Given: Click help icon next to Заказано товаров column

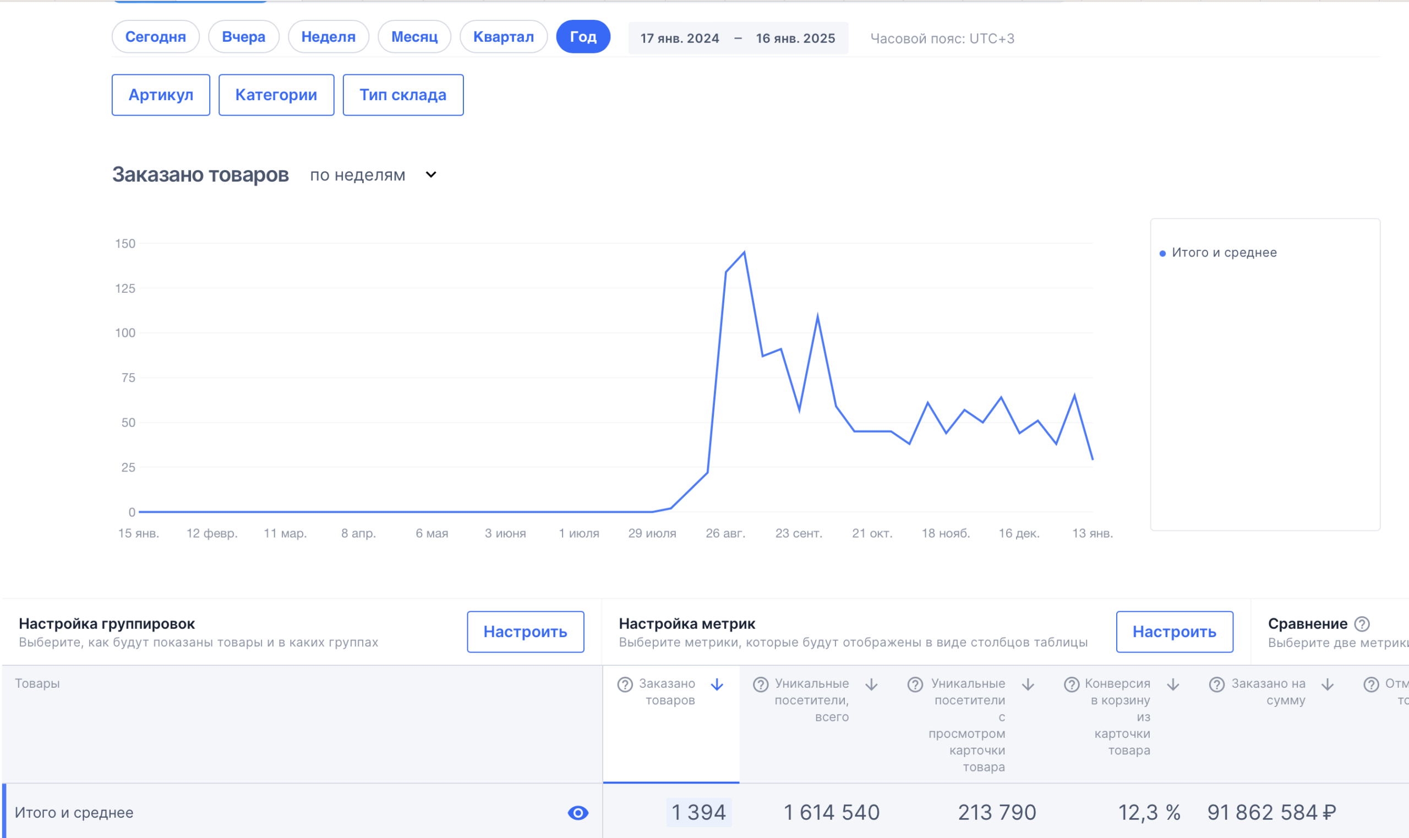Looking at the screenshot, I should tap(625, 684).
